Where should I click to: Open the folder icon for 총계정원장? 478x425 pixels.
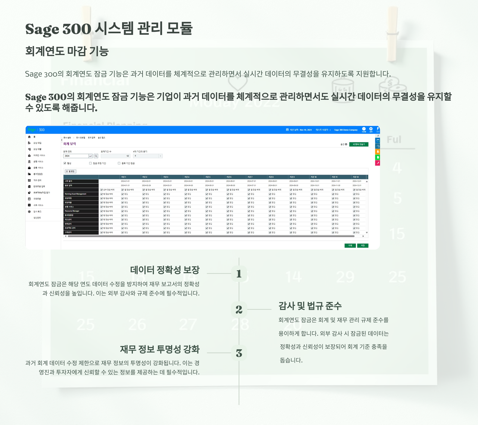point(29,174)
